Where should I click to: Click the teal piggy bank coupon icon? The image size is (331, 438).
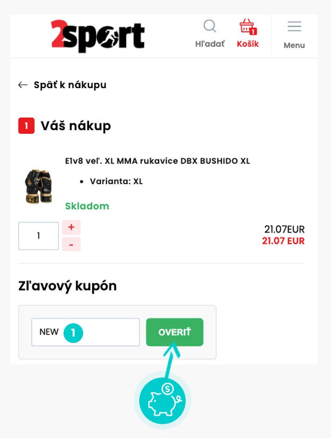point(163,401)
